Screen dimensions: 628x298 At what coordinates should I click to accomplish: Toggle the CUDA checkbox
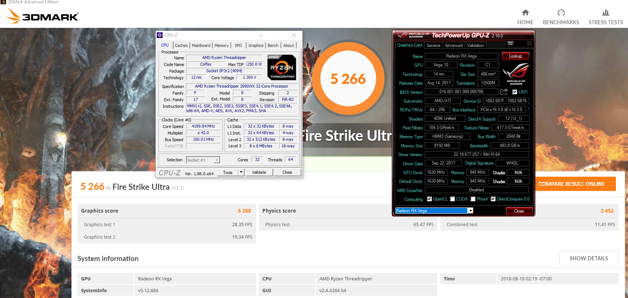(x=452, y=199)
